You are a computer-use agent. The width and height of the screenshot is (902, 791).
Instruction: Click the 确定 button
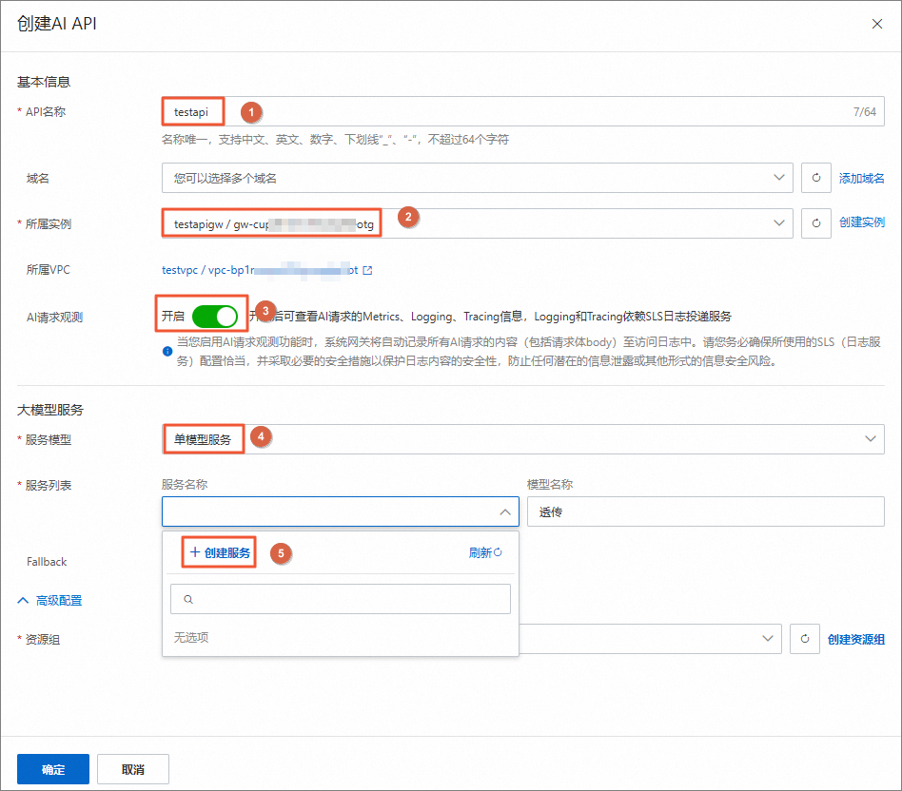pos(53,769)
